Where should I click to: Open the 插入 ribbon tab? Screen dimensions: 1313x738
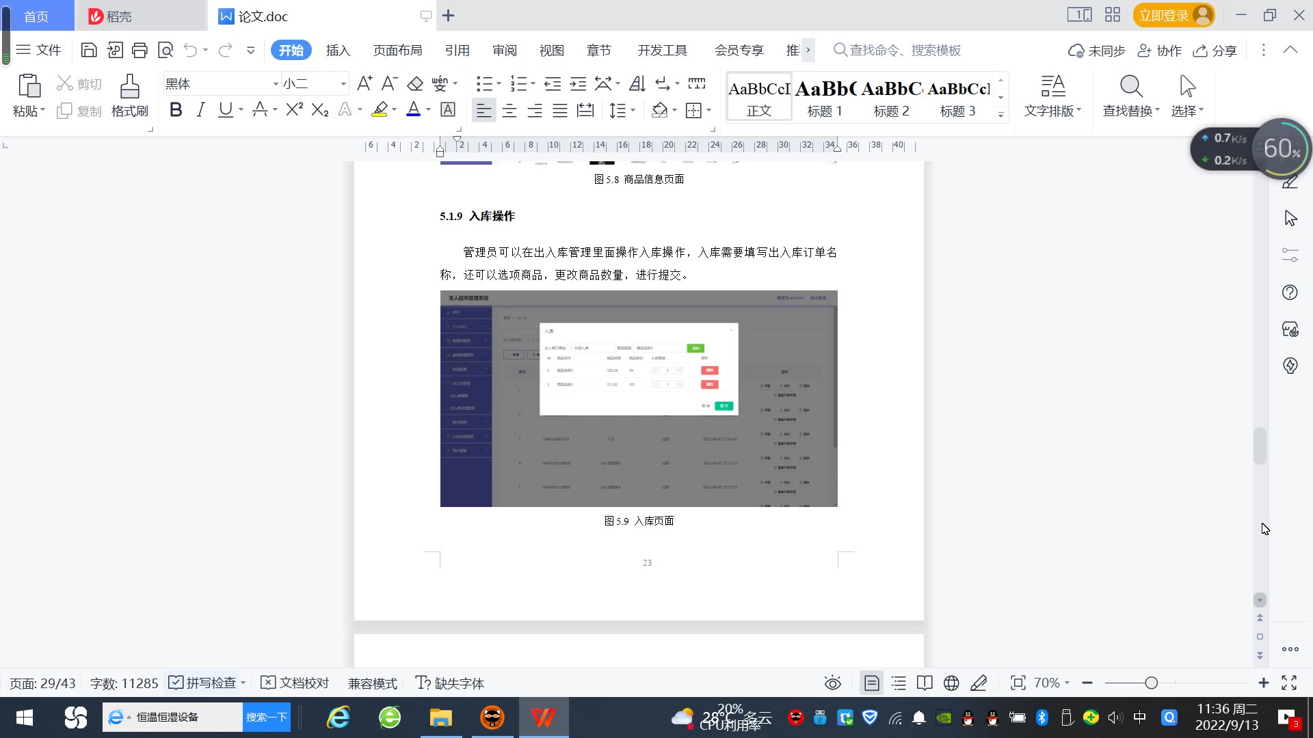pyautogui.click(x=338, y=50)
